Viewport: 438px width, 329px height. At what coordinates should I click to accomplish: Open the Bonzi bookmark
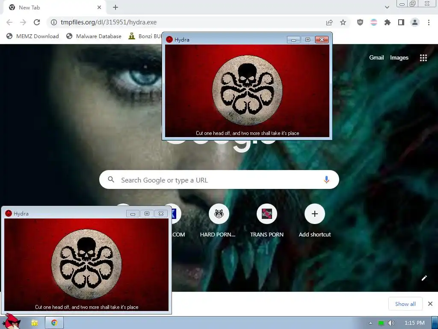pos(145,36)
